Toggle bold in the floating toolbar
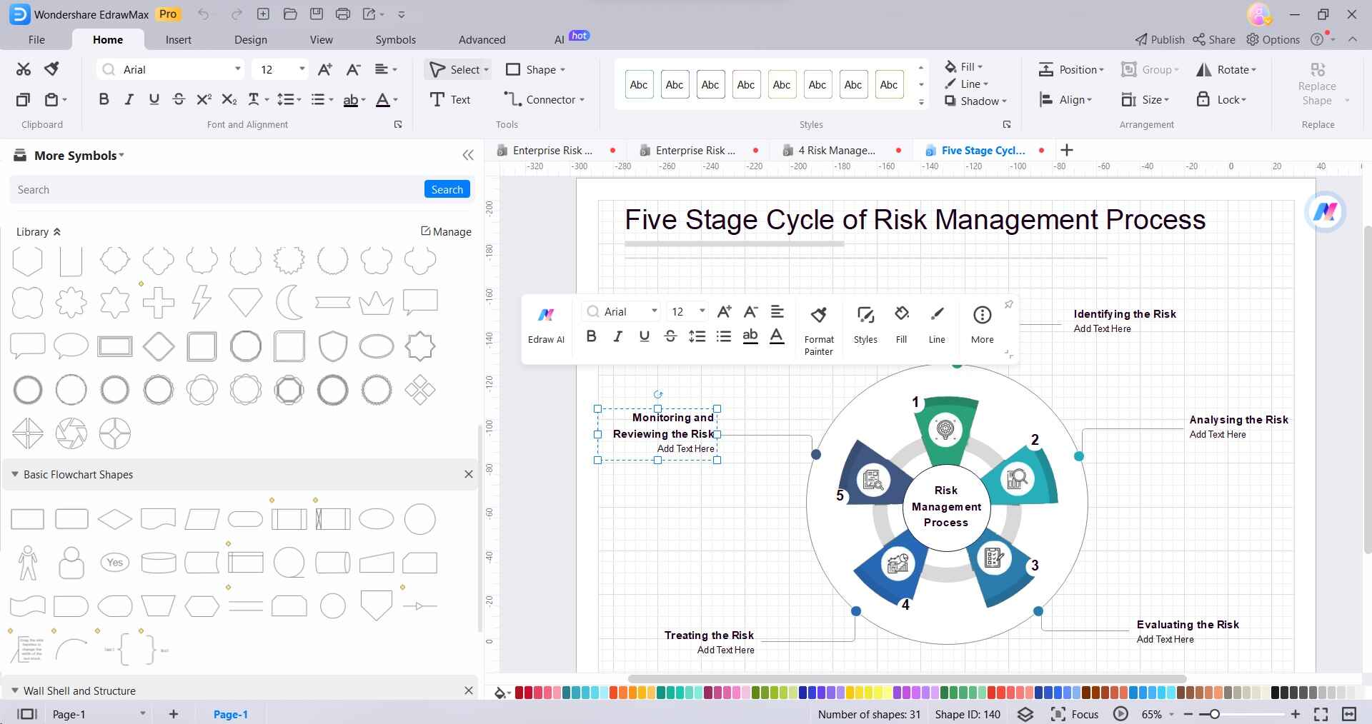This screenshot has width=1372, height=724. click(591, 336)
